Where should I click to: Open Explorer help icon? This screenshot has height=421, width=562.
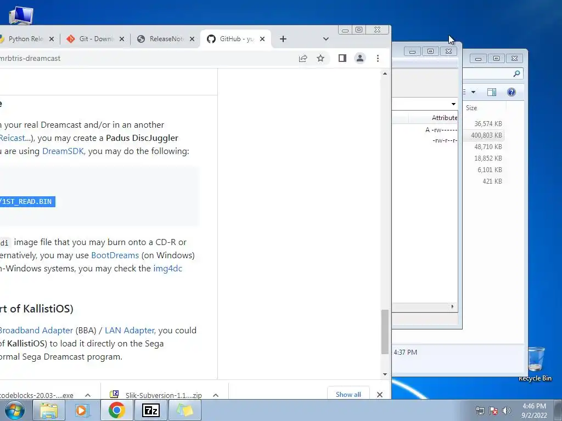click(x=512, y=92)
